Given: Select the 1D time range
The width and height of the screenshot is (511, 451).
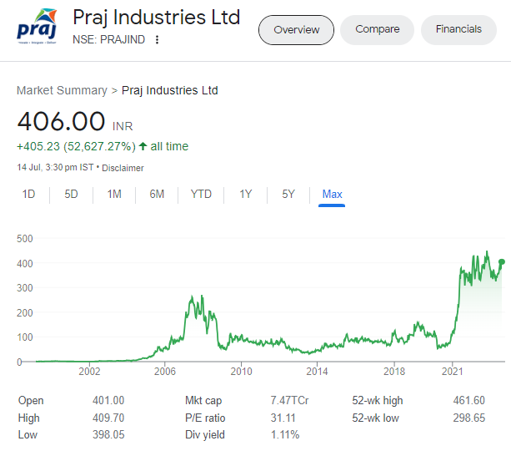Looking at the screenshot, I should tap(28, 195).
